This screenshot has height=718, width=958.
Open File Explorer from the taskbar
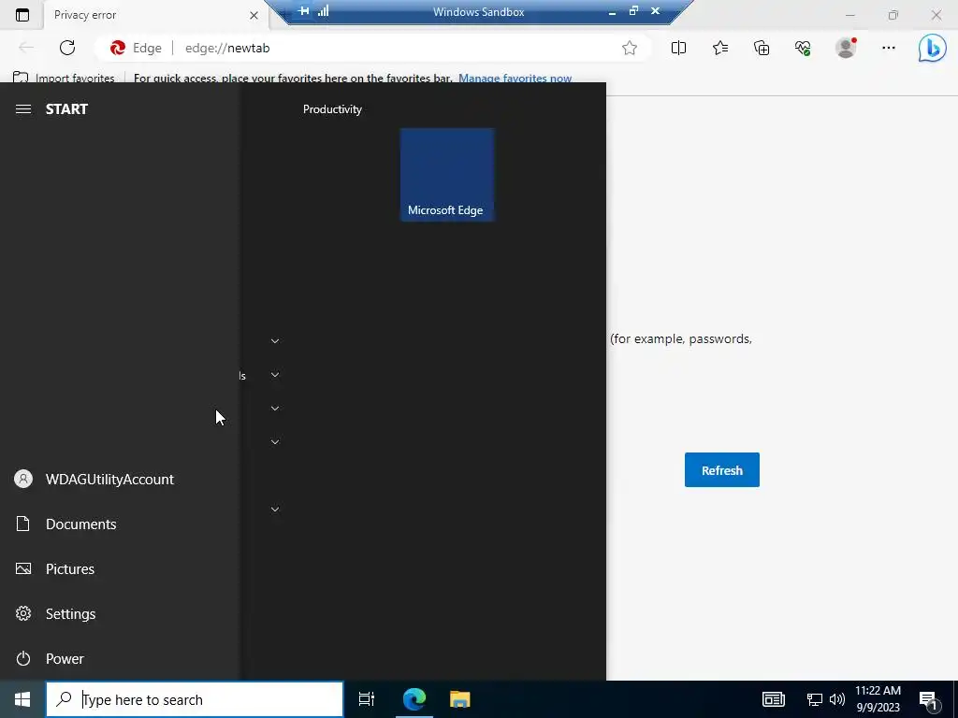point(460,699)
